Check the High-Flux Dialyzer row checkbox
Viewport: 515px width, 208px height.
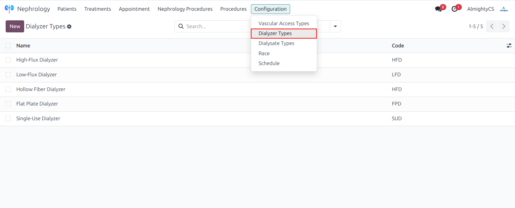pos(8,60)
